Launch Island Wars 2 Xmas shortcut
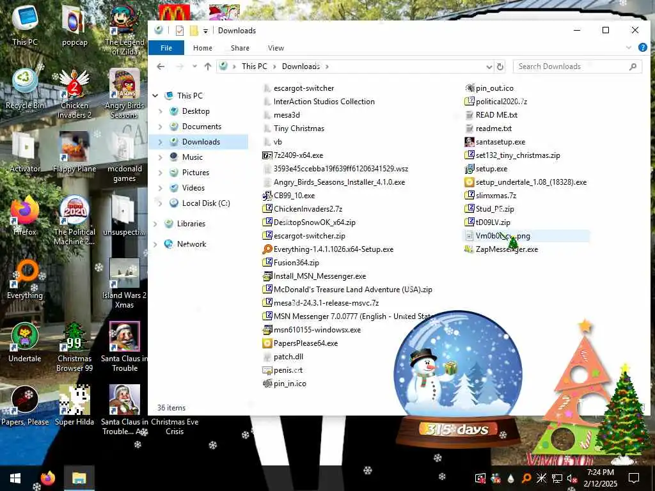 pos(124,284)
